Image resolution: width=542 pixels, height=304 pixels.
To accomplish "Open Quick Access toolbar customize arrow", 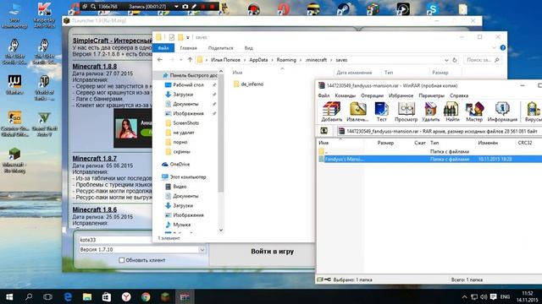I will click(188, 37).
